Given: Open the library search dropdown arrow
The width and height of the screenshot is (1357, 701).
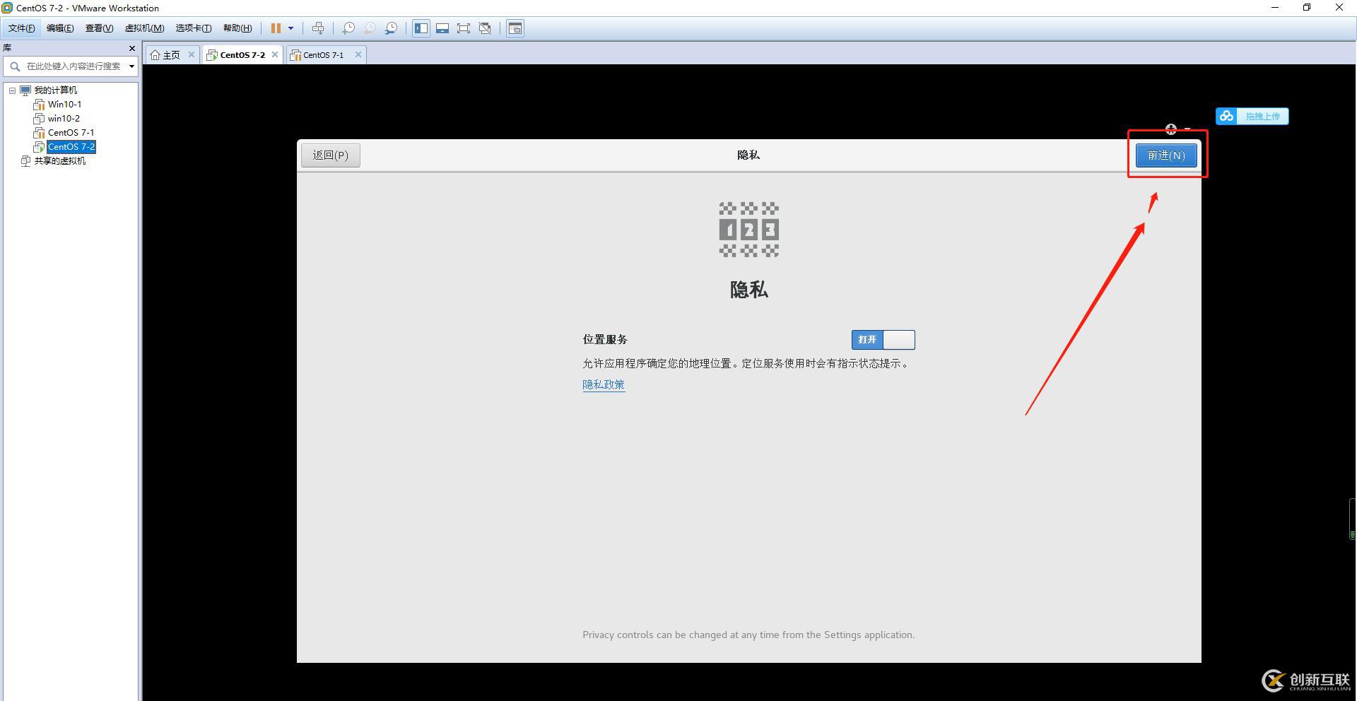Looking at the screenshot, I should point(131,66).
